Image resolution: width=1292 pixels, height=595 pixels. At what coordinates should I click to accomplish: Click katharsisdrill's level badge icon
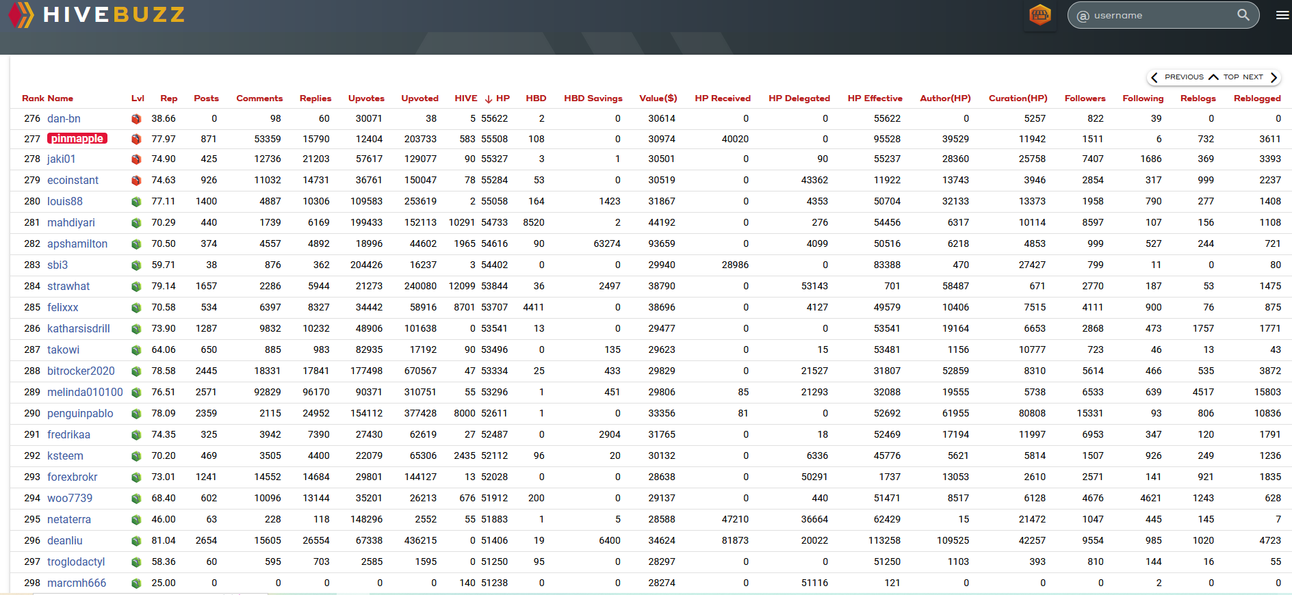(136, 329)
